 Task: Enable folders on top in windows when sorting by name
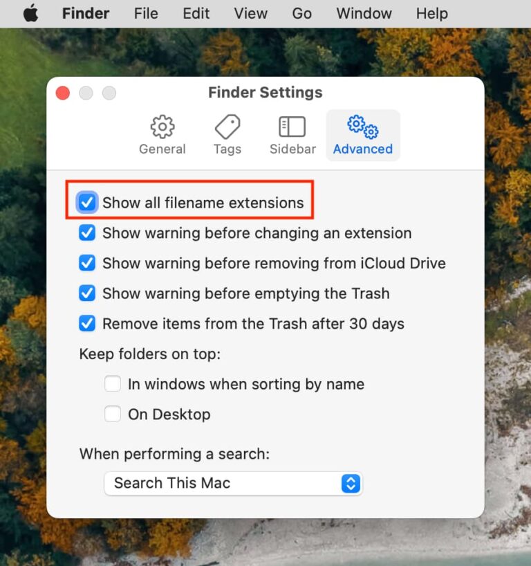coord(113,383)
